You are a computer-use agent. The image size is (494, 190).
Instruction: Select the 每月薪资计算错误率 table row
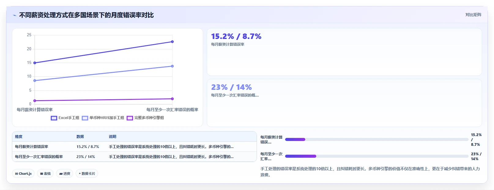[134, 147]
